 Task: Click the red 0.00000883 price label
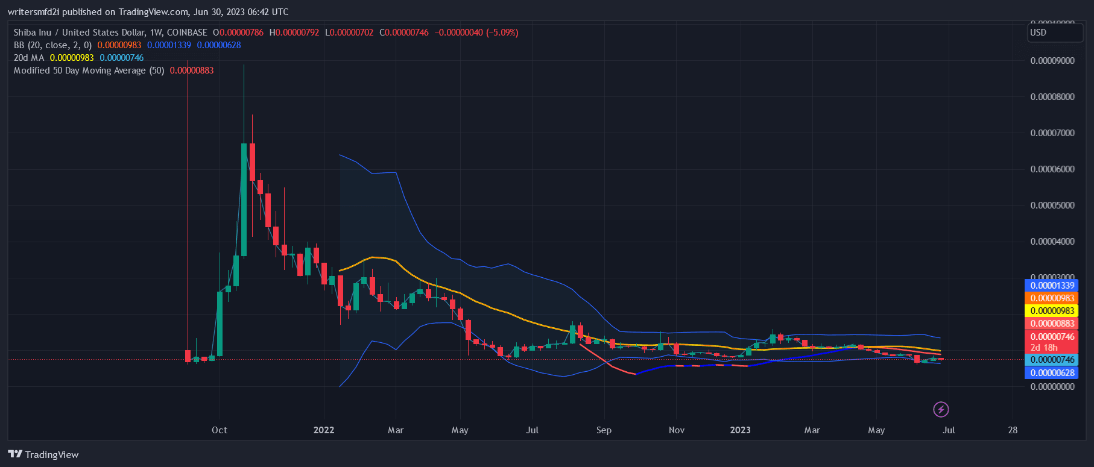click(x=1052, y=324)
